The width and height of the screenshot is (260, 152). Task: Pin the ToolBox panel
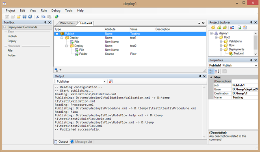point(45,22)
